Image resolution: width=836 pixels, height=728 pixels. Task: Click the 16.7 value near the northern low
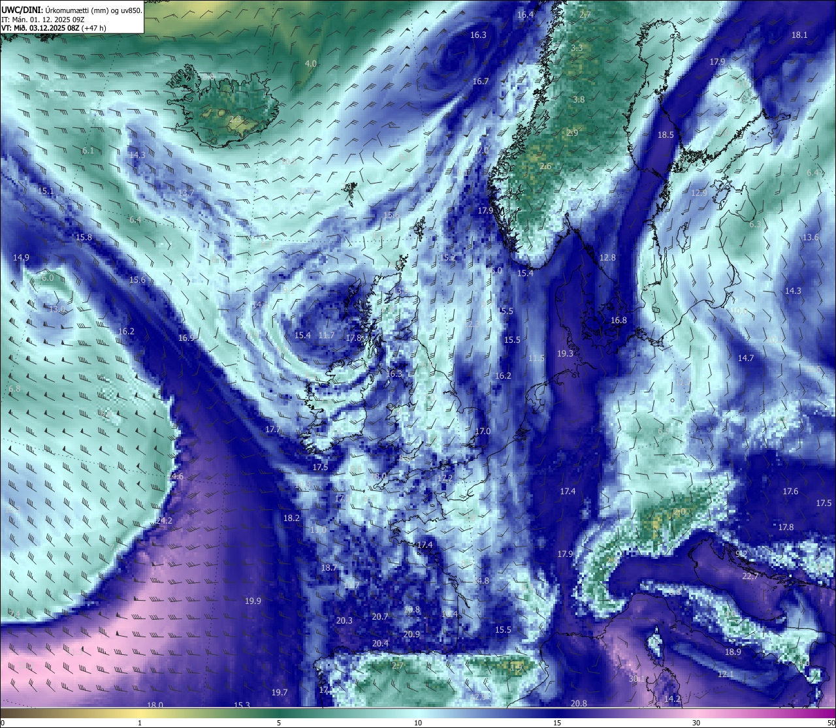[481, 81]
